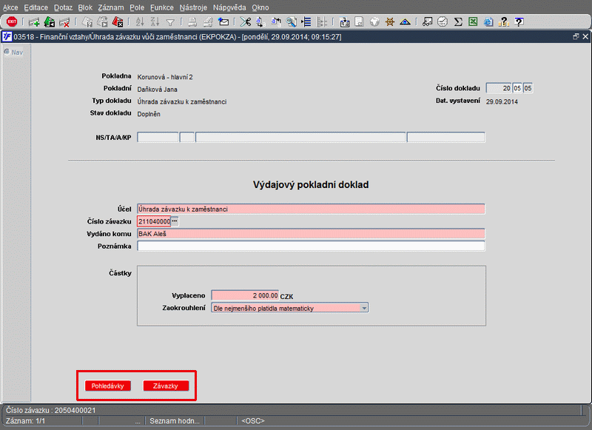
Task: Click the print icon
Action: [x=192, y=22]
